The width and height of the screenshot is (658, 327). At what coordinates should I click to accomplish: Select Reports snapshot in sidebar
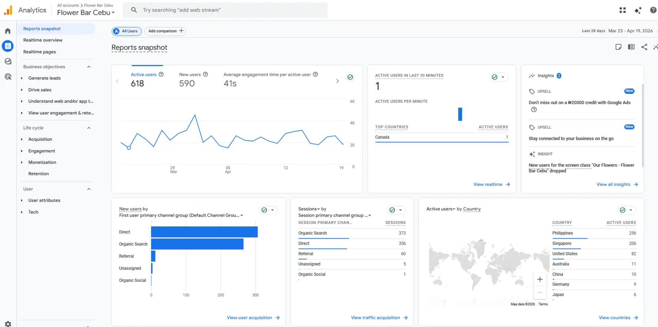pyautogui.click(x=57, y=29)
